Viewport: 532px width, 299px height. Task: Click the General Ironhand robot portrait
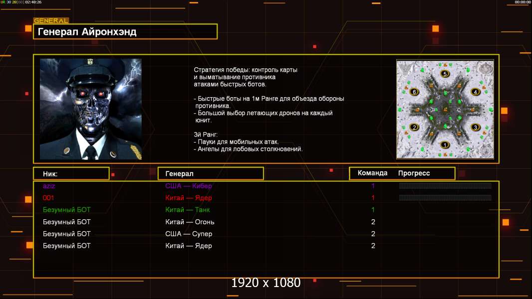tap(91, 109)
